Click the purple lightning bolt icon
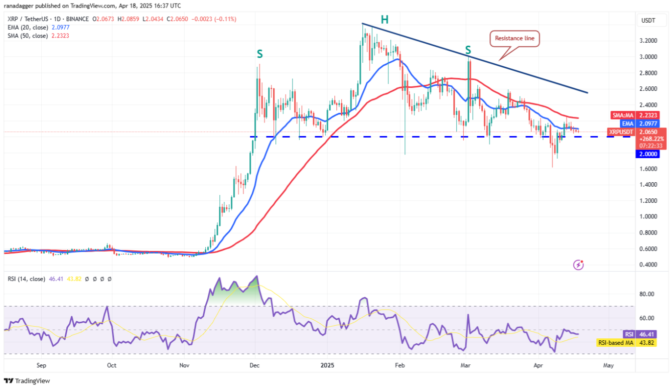The width and height of the screenshot is (672, 387). [579, 264]
